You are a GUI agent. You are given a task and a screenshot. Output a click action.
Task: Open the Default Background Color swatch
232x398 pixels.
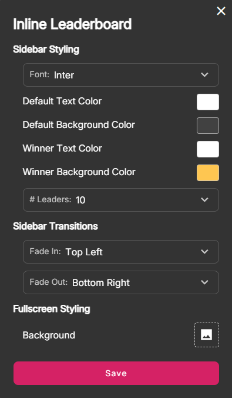click(x=208, y=126)
